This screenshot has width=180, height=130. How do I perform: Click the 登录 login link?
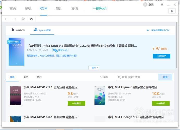coord(151,5)
